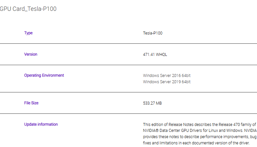
Task: Select the purple Version label
Action: point(31,54)
